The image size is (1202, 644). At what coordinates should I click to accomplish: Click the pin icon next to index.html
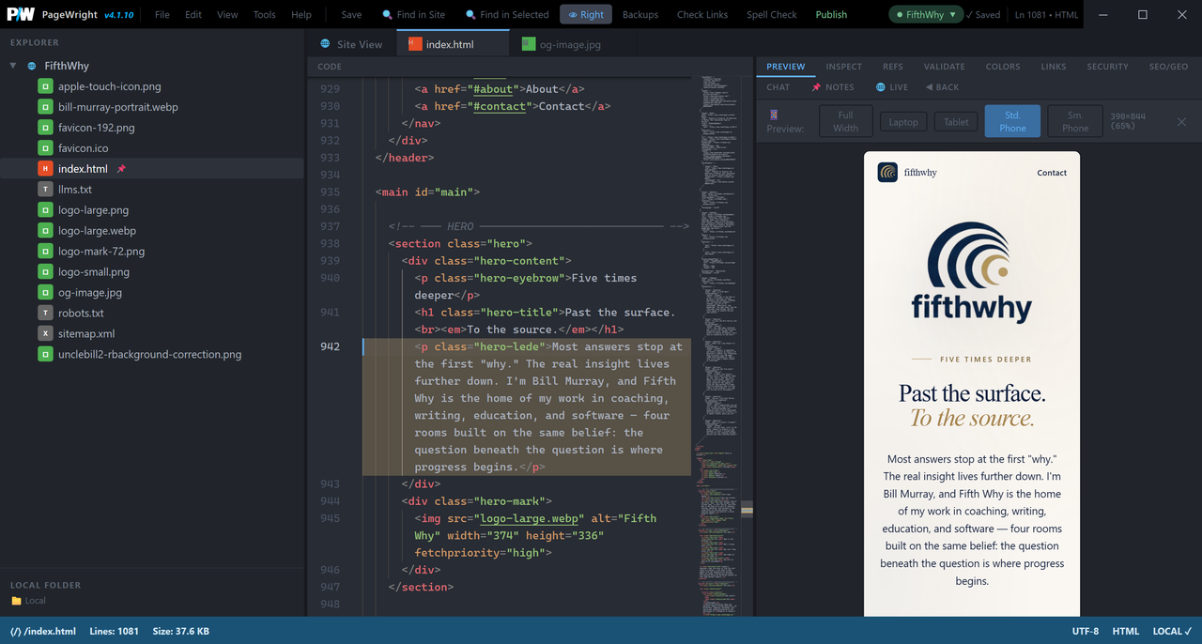121,169
